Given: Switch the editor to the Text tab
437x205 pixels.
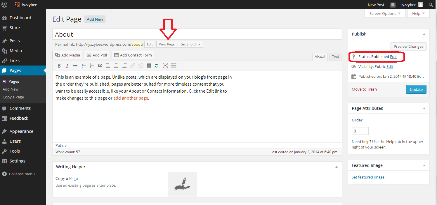Looking at the screenshot, I should pyautogui.click(x=335, y=57).
